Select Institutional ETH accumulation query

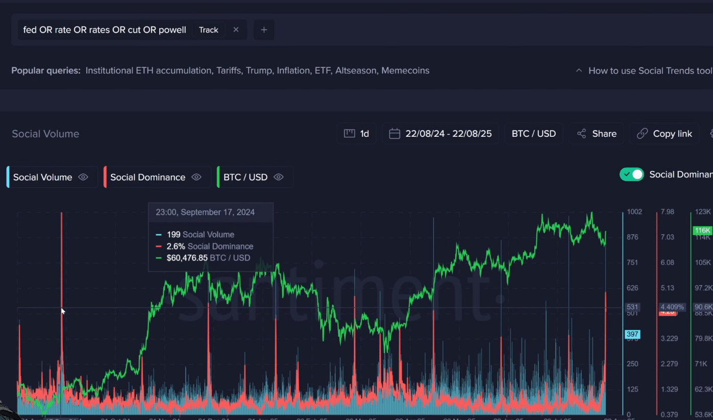coord(148,70)
